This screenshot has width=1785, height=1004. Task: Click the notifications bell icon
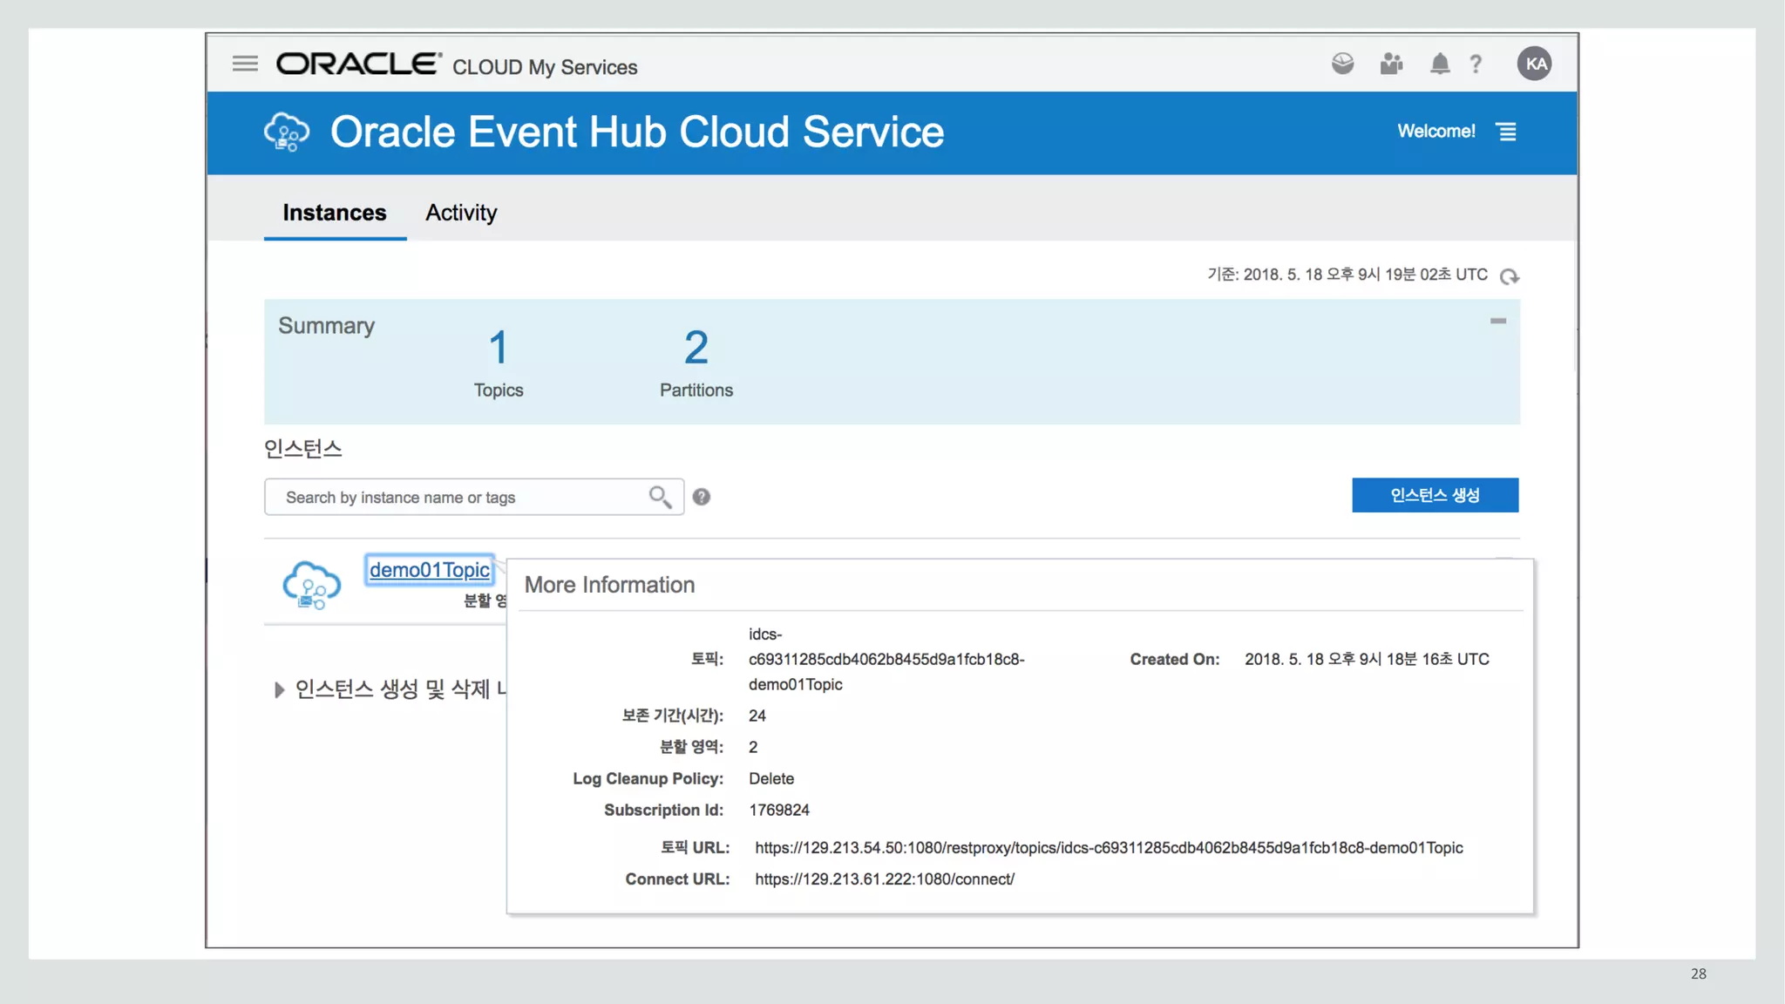(x=1440, y=64)
